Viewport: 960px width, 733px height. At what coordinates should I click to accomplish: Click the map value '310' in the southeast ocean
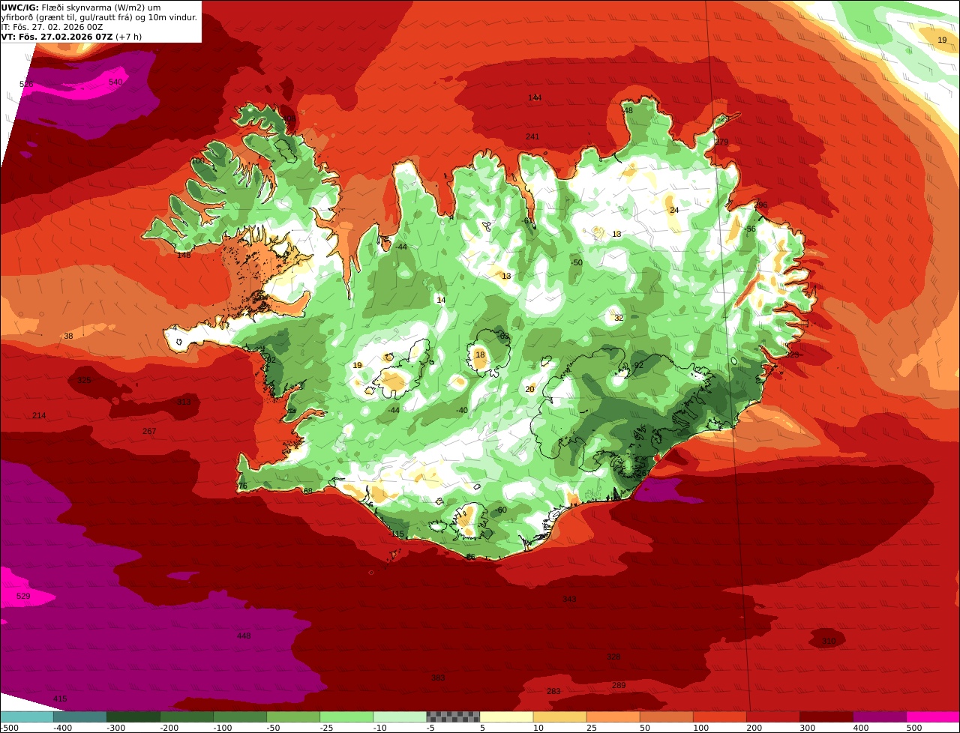tap(828, 642)
